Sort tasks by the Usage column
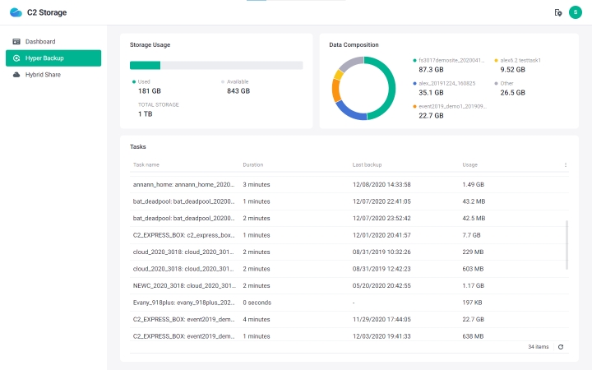The image size is (592, 370). coord(469,164)
